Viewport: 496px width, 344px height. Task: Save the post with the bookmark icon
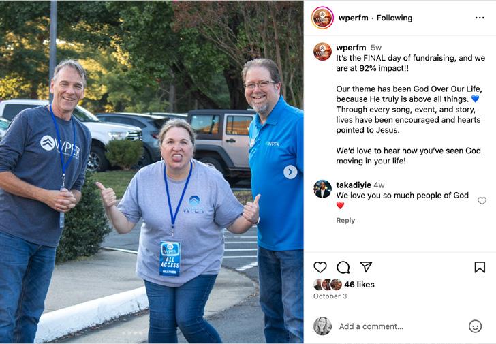480,268
